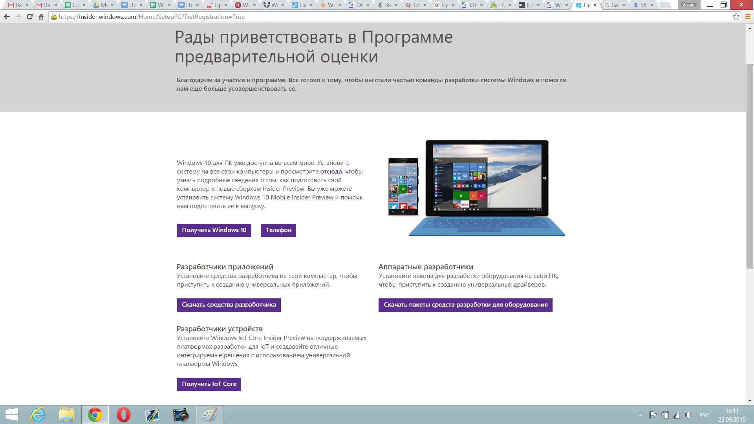754x424 pixels.
Task: Click the Chrome taskbar icon
Action: [95, 415]
